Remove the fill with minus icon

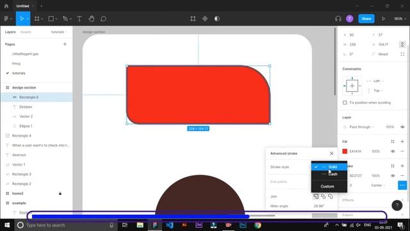point(402,151)
